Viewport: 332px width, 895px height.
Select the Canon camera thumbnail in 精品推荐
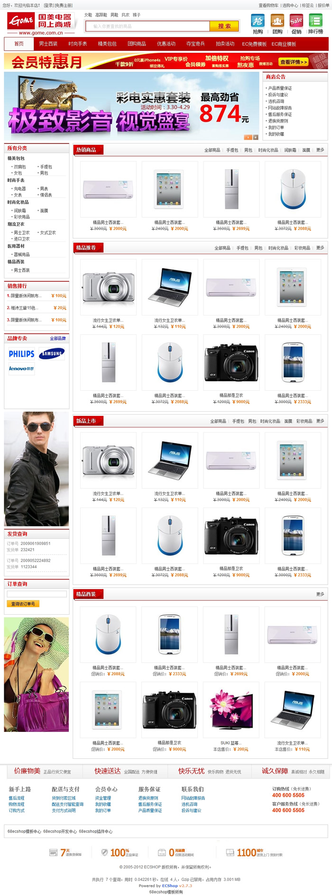point(231,362)
